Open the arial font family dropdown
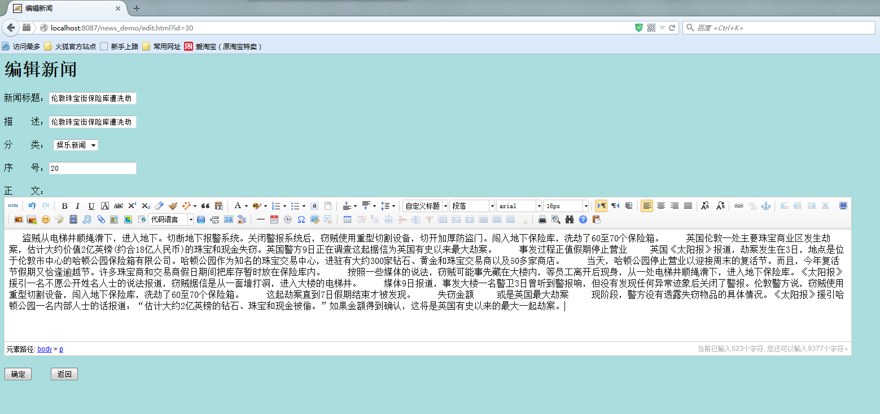 [x=519, y=206]
